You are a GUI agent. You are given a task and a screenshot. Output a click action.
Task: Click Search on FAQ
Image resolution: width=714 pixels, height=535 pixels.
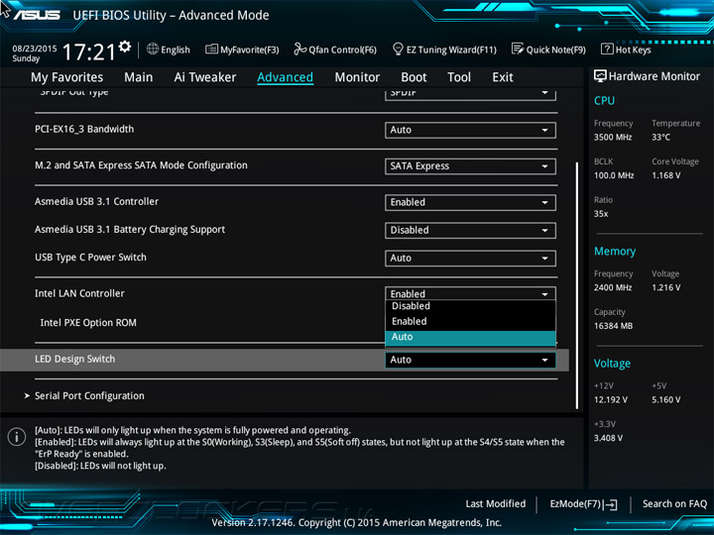(x=675, y=504)
